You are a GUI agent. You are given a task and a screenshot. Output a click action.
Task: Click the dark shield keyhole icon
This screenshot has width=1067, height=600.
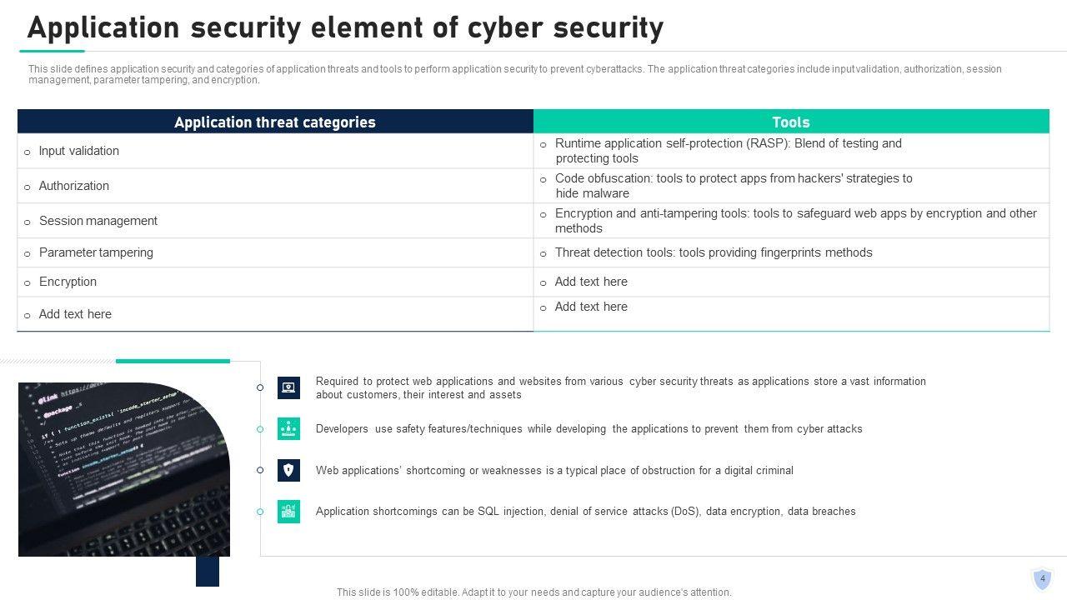pyautogui.click(x=288, y=470)
